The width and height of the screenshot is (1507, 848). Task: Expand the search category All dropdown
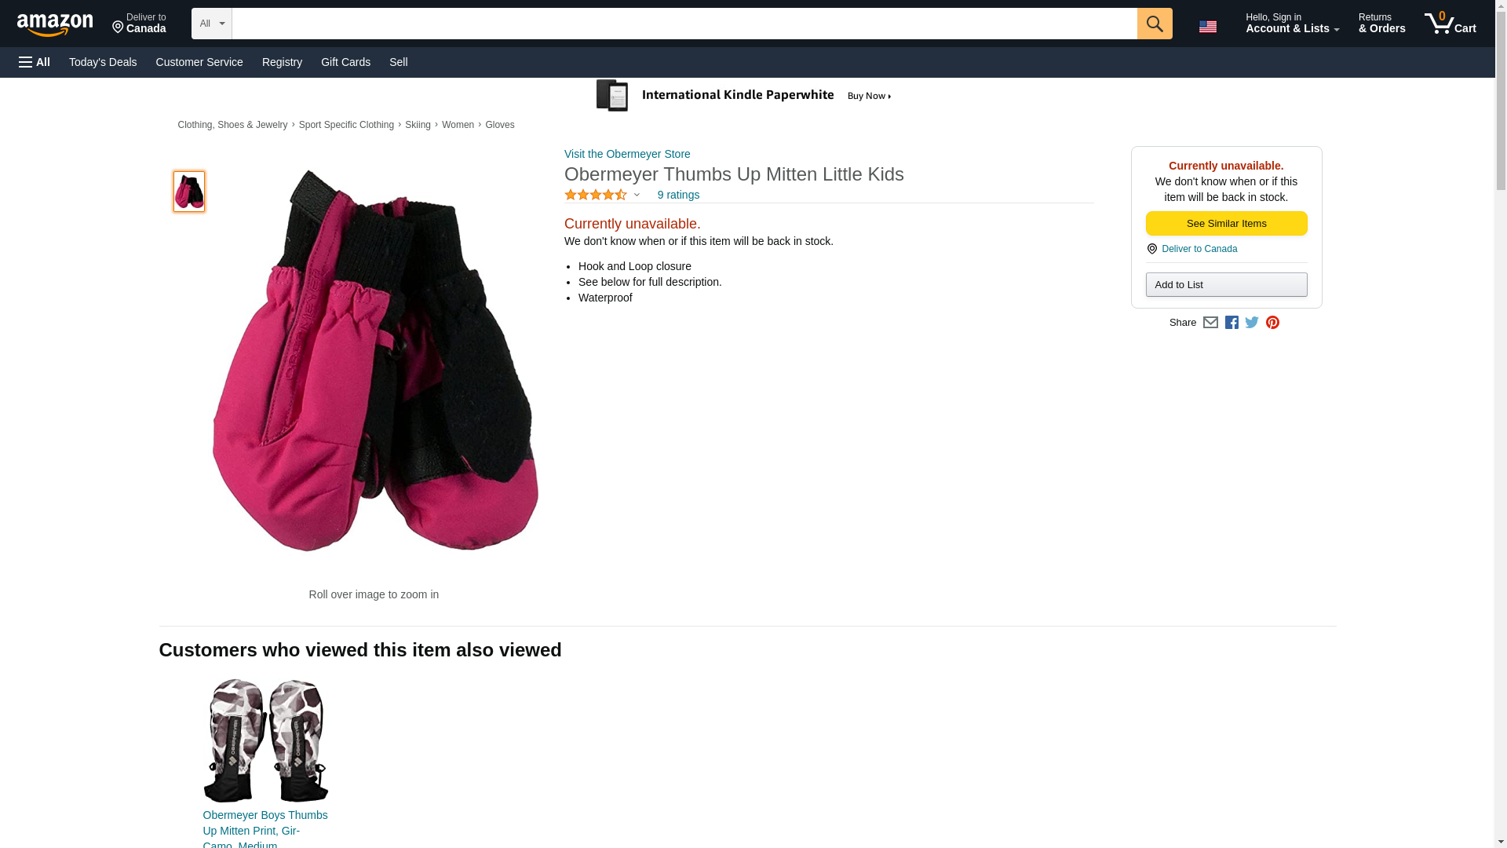point(212,24)
